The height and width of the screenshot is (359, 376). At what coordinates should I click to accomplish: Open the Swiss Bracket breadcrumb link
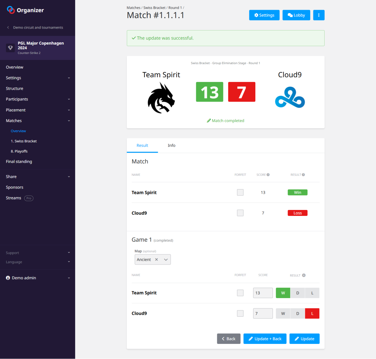click(x=154, y=8)
